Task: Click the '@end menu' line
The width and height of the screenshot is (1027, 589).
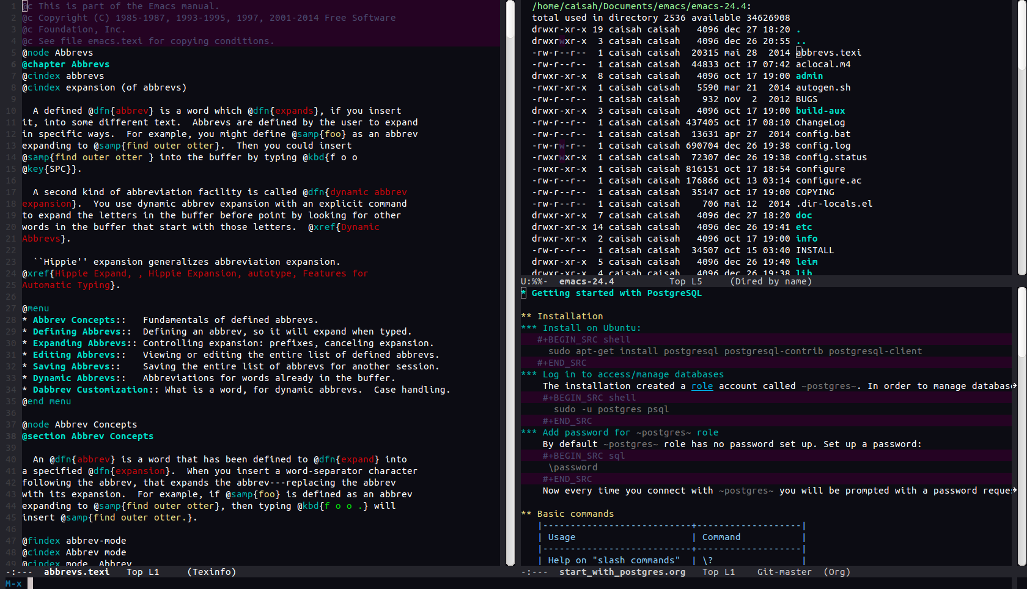Action: point(46,401)
